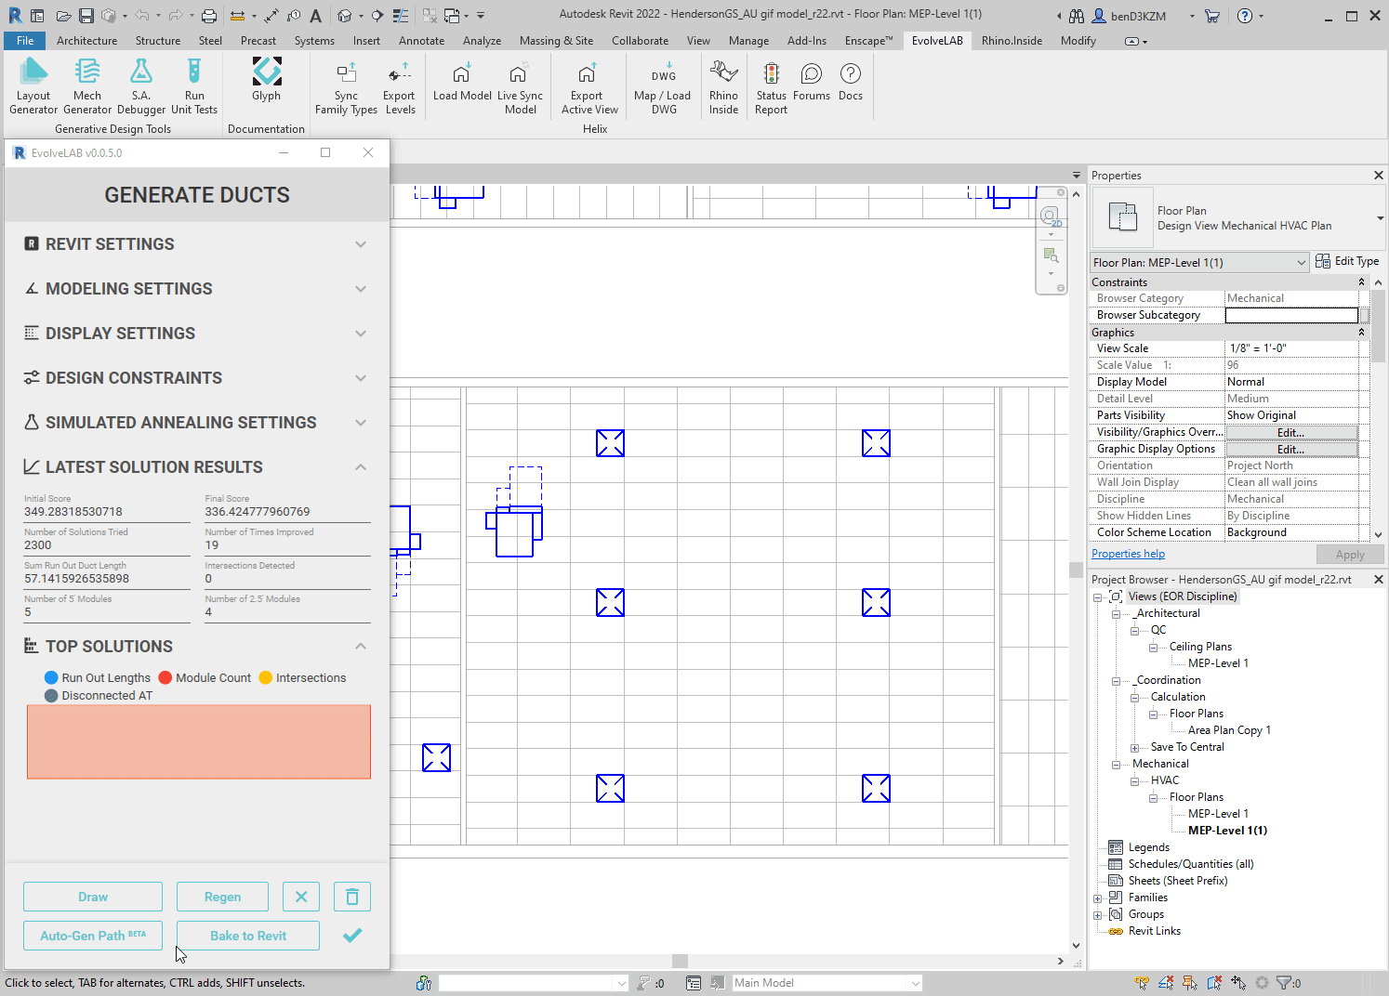Open Floor Plan: MEP-Level 1(1) dropdown

point(1200,263)
